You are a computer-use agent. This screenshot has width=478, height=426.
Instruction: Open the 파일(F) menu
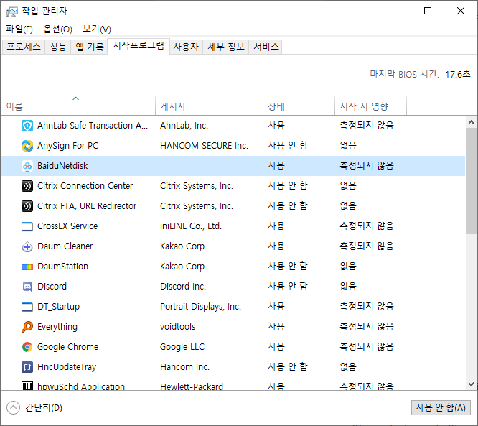(x=19, y=29)
